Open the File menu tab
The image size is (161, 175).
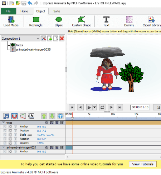point(9,11)
